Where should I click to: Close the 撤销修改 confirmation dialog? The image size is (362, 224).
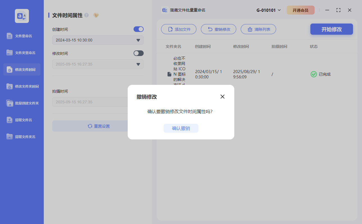coord(223,96)
